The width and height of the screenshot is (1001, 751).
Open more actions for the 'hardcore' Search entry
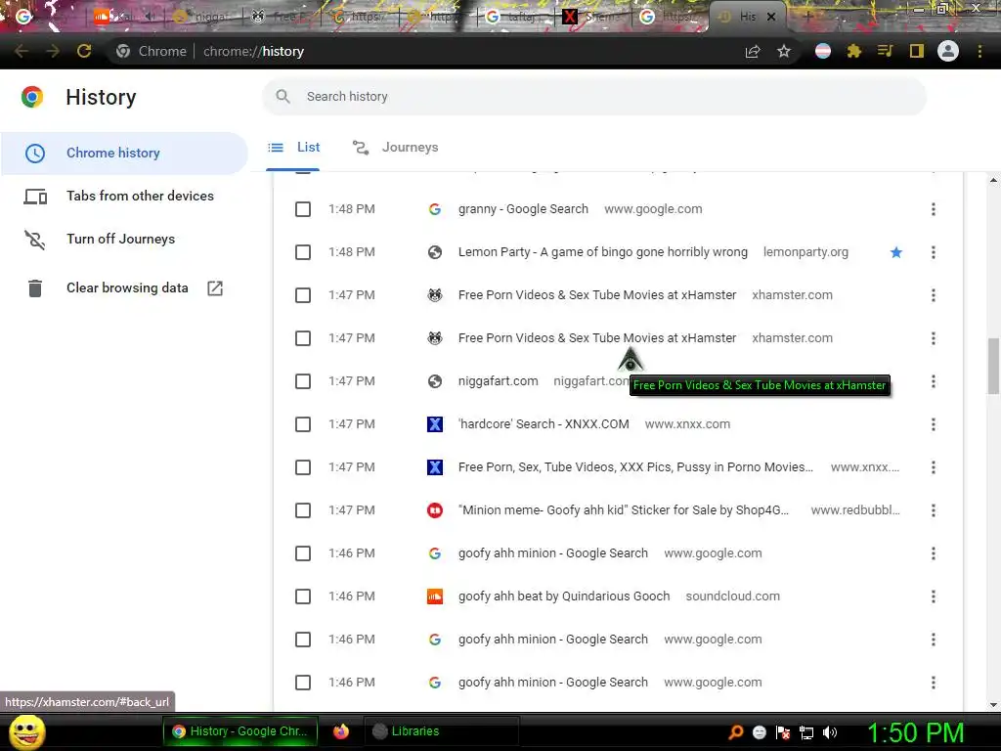[x=934, y=424]
